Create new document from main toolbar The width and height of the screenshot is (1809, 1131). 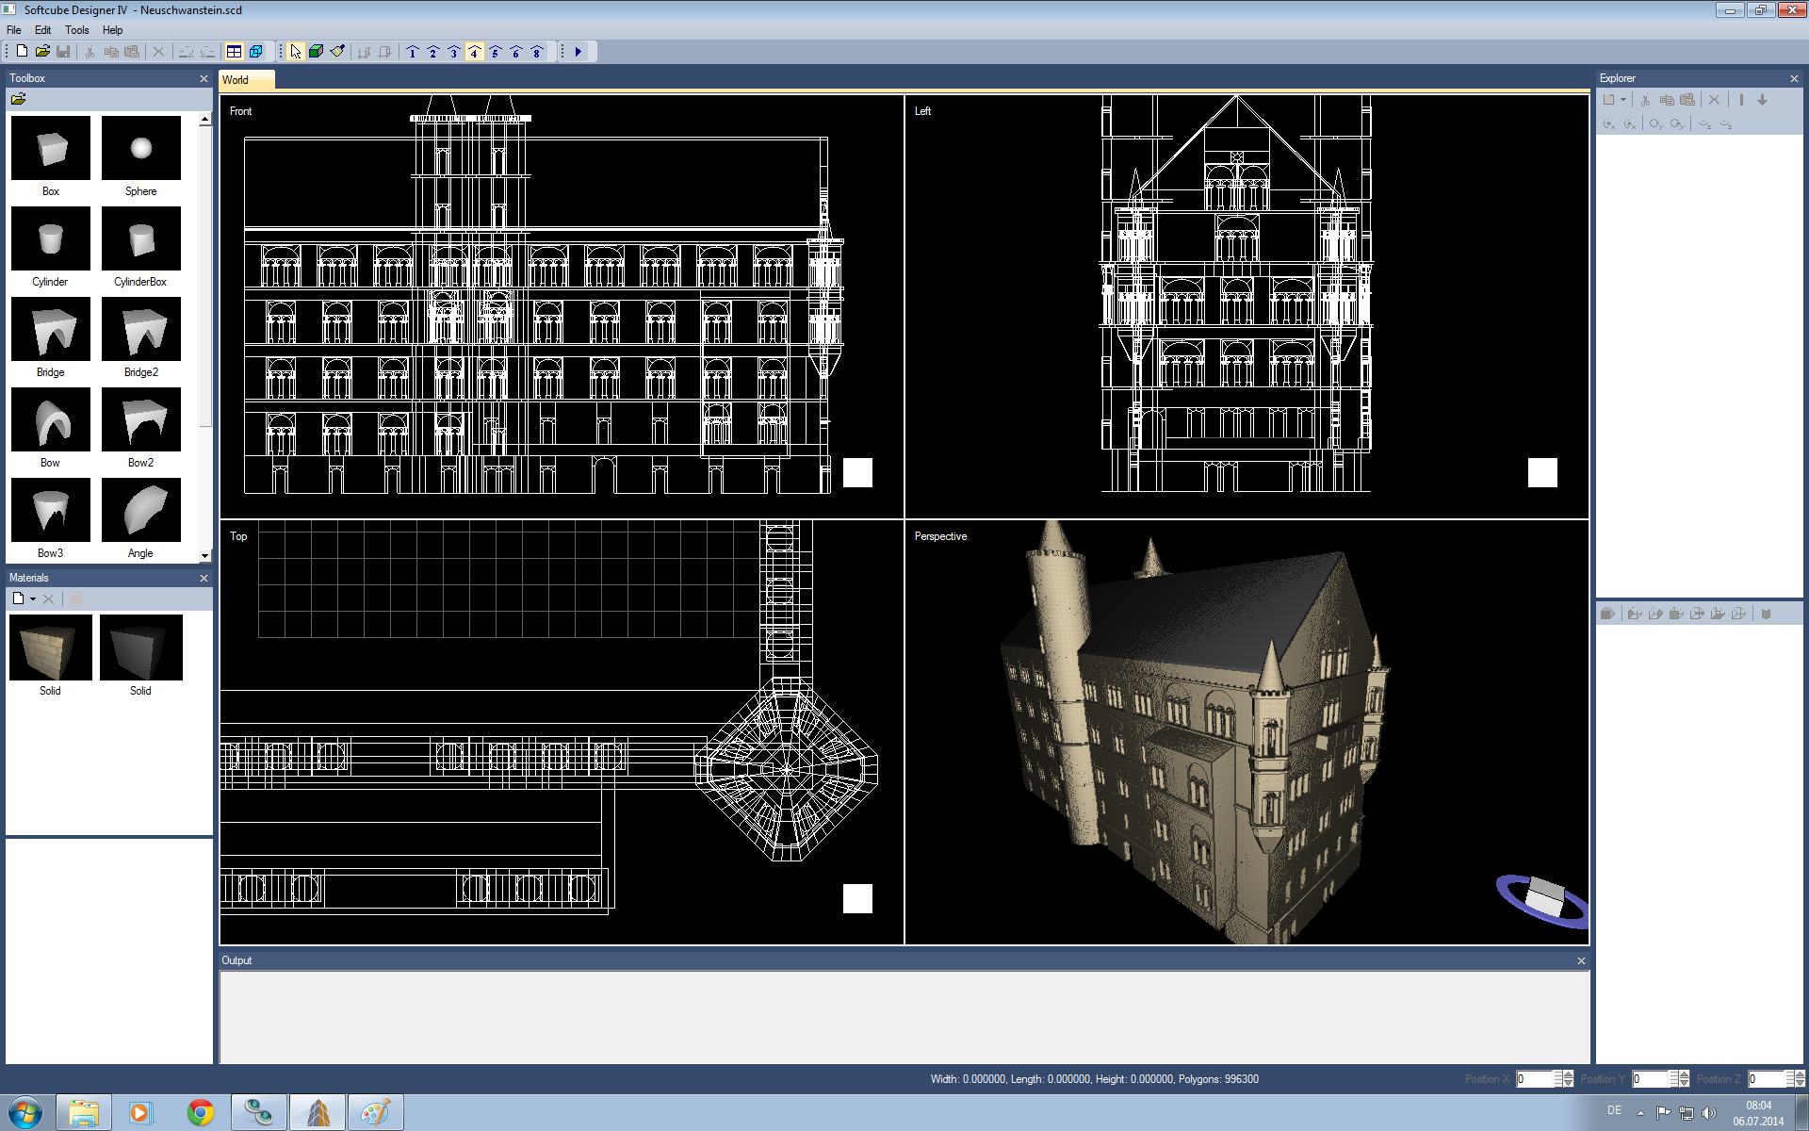click(x=22, y=52)
